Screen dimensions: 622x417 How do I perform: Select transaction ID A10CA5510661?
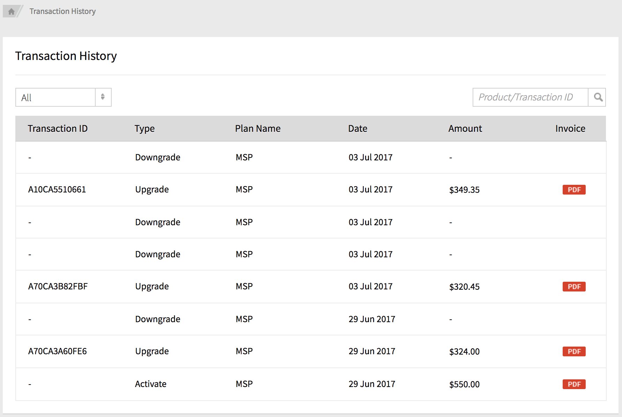click(x=57, y=190)
